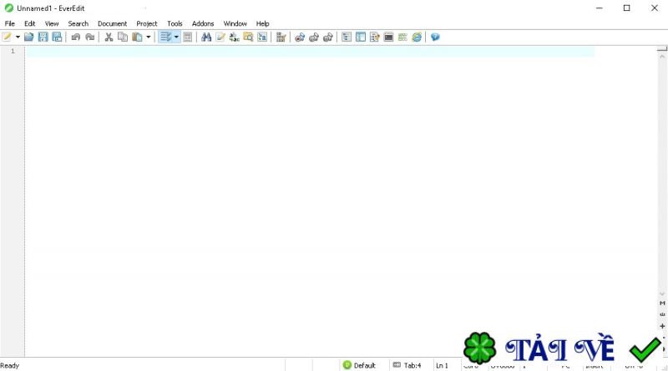The width and height of the screenshot is (668, 371).
Task: Click the green Default syntax icon in status bar
Action: point(347,365)
